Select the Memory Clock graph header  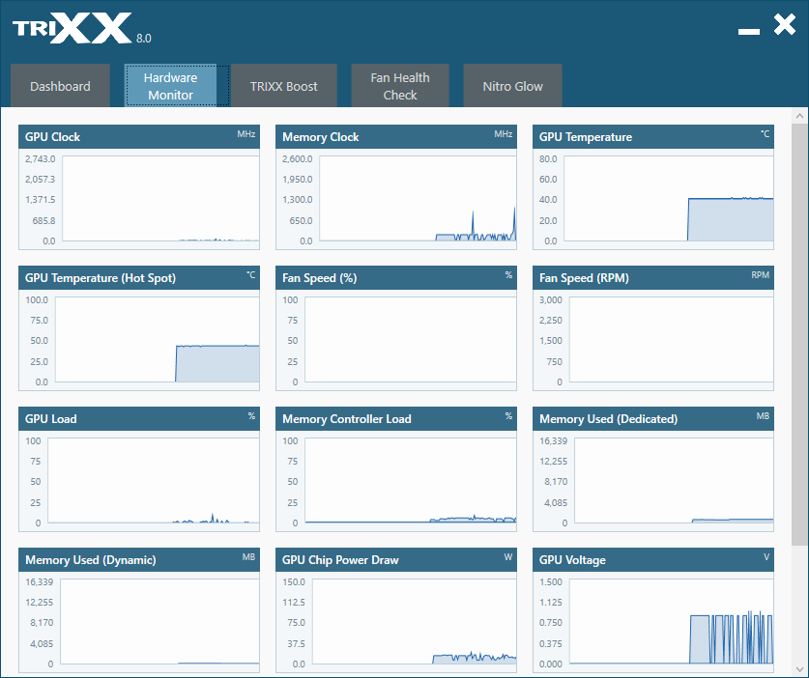(x=395, y=136)
